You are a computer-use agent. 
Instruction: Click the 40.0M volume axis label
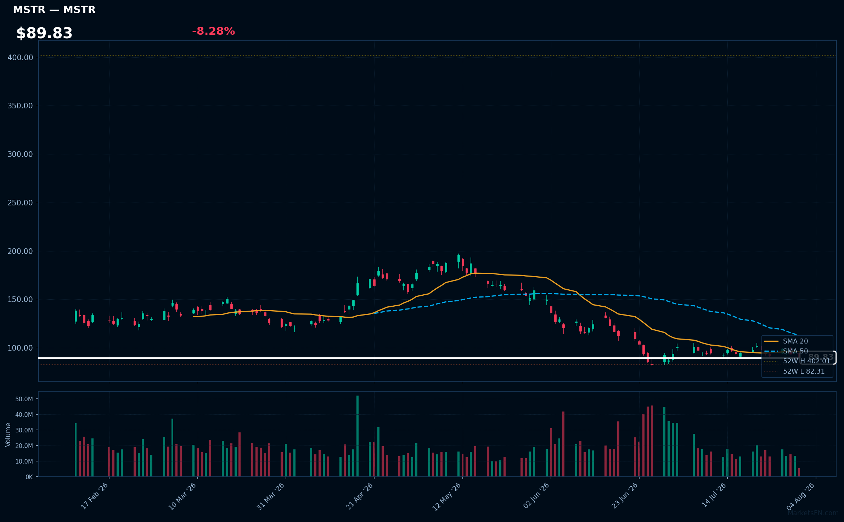coord(24,415)
